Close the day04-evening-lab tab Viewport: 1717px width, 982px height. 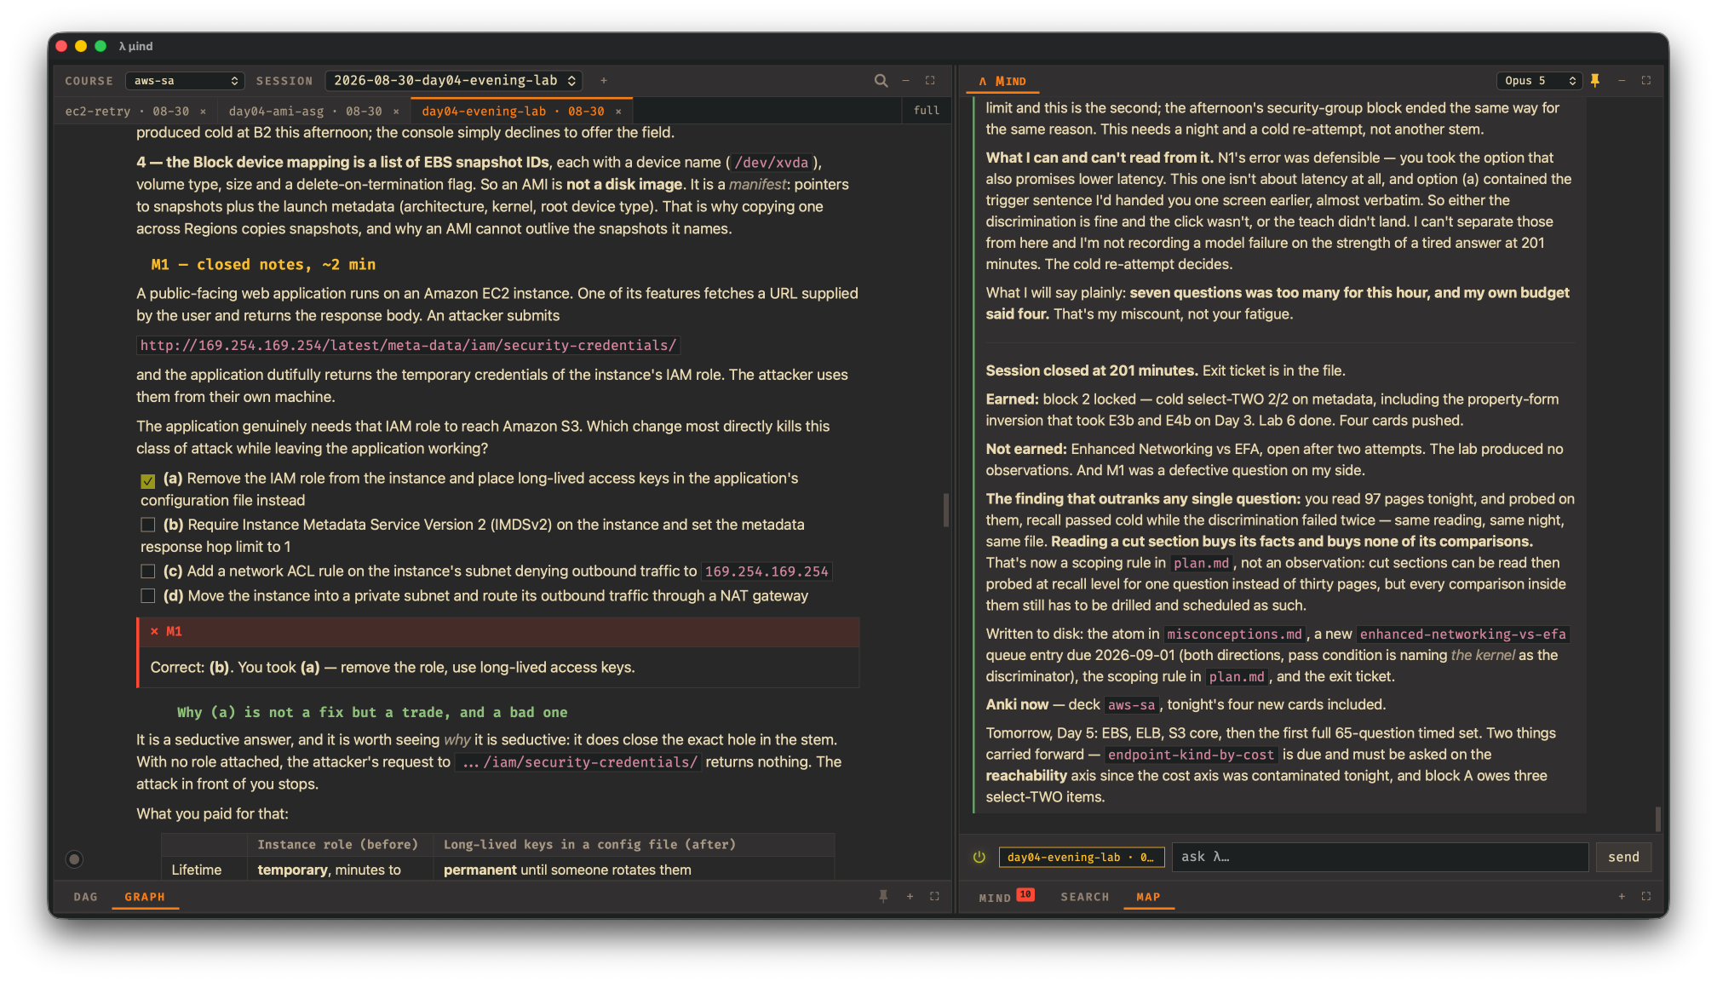pyautogui.click(x=618, y=112)
